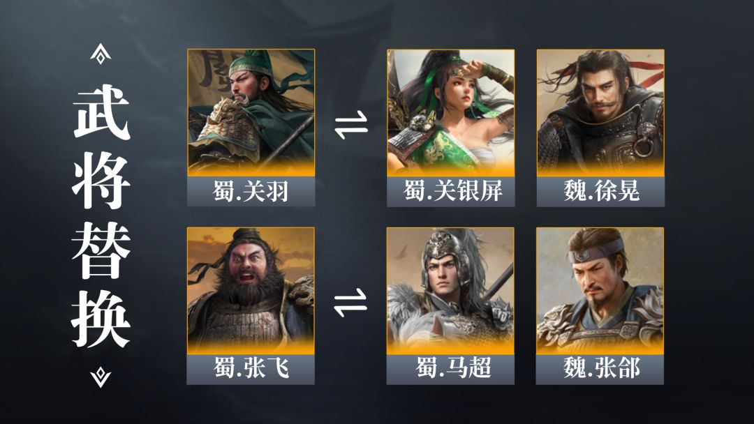Click the 将 character in the title
The width and height of the screenshot is (754, 424).
(101, 181)
